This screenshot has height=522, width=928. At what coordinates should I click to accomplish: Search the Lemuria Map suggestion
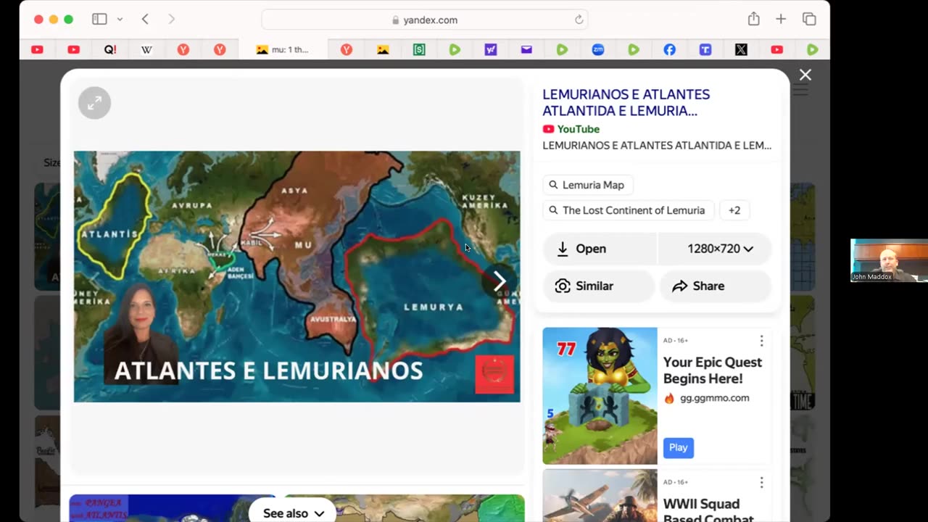(x=588, y=185)
